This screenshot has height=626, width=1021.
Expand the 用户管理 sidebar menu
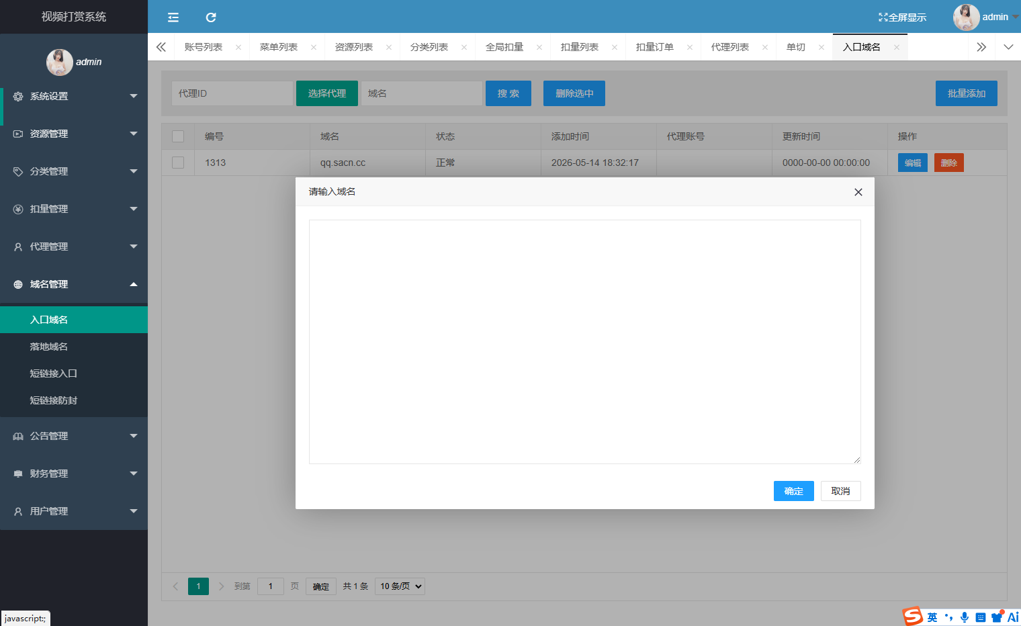74,511
